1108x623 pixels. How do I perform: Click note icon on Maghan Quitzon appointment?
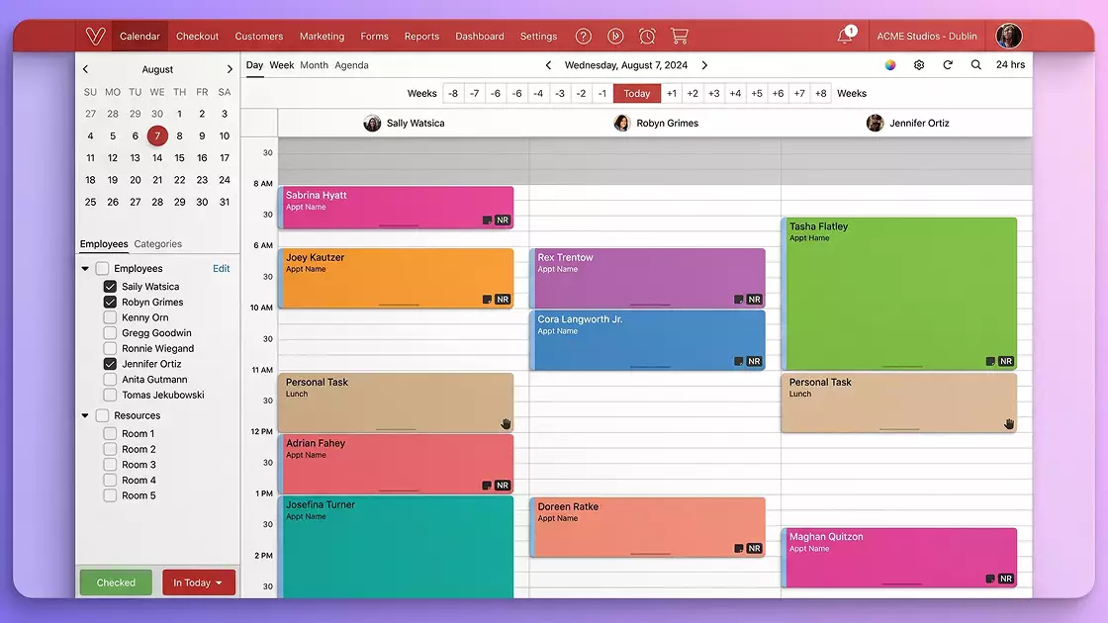(990, 579)
